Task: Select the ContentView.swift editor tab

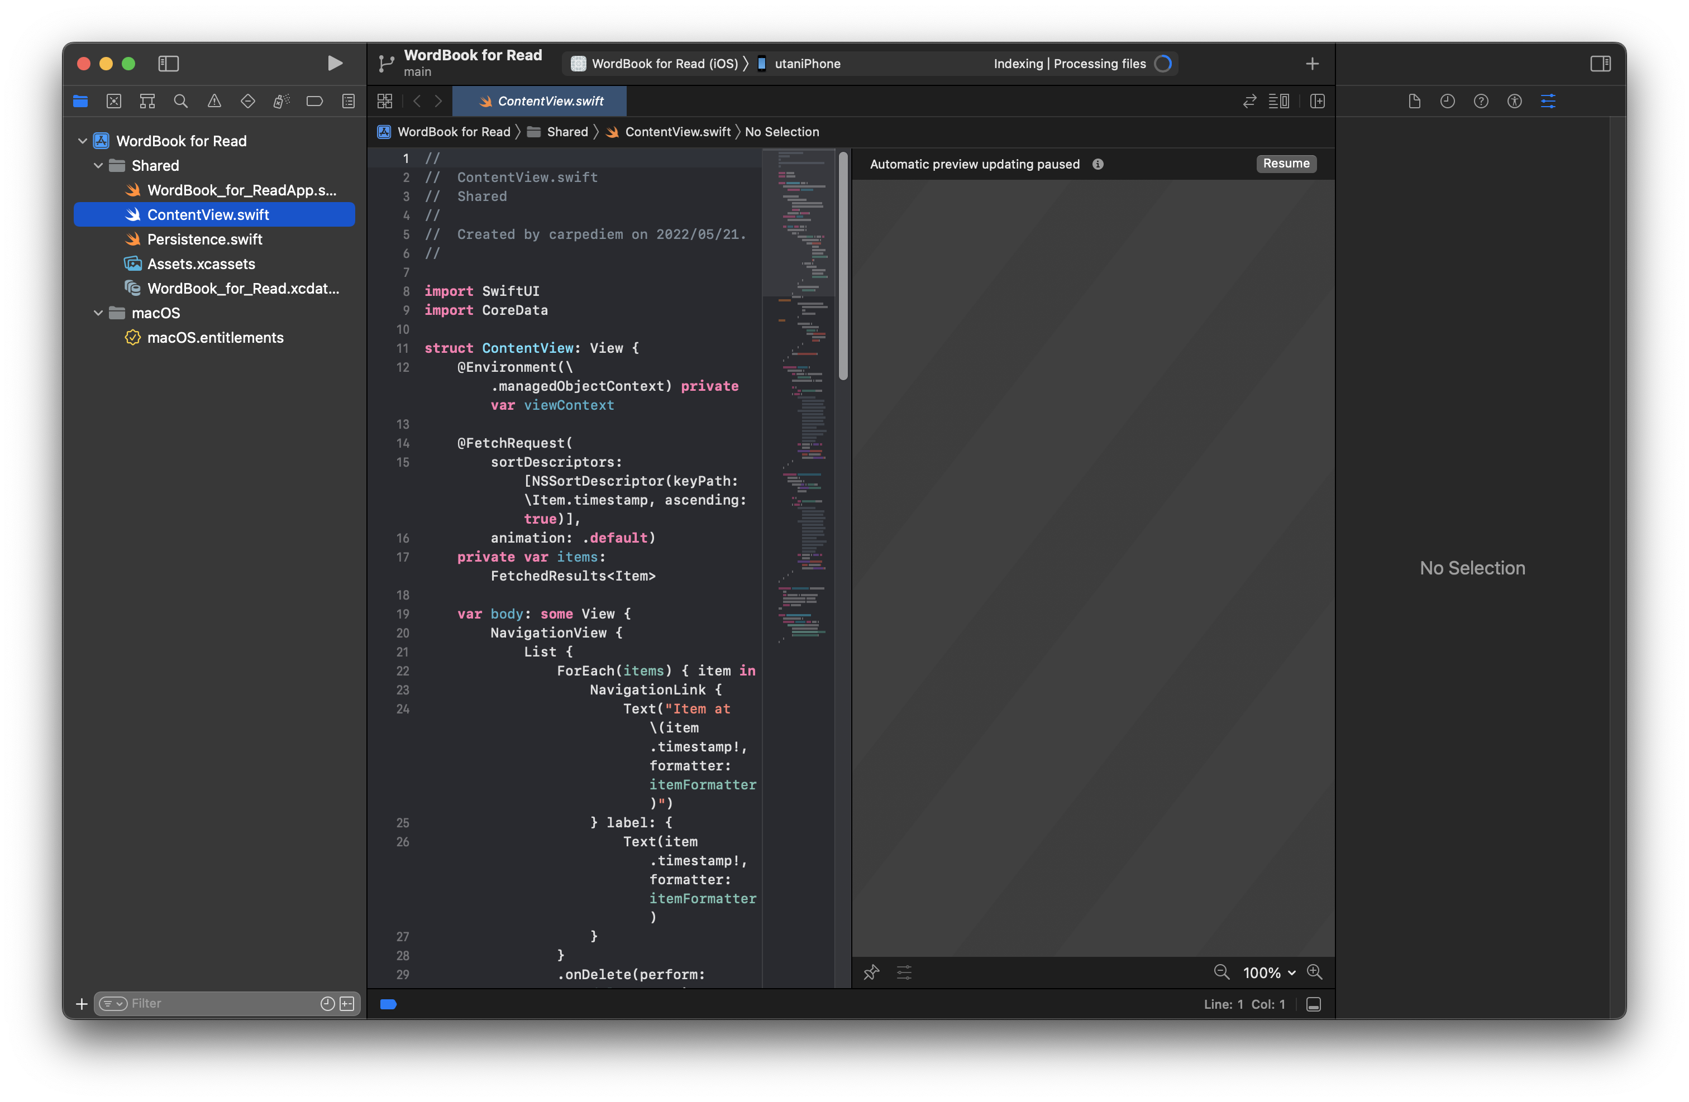Action: point(540,102)
